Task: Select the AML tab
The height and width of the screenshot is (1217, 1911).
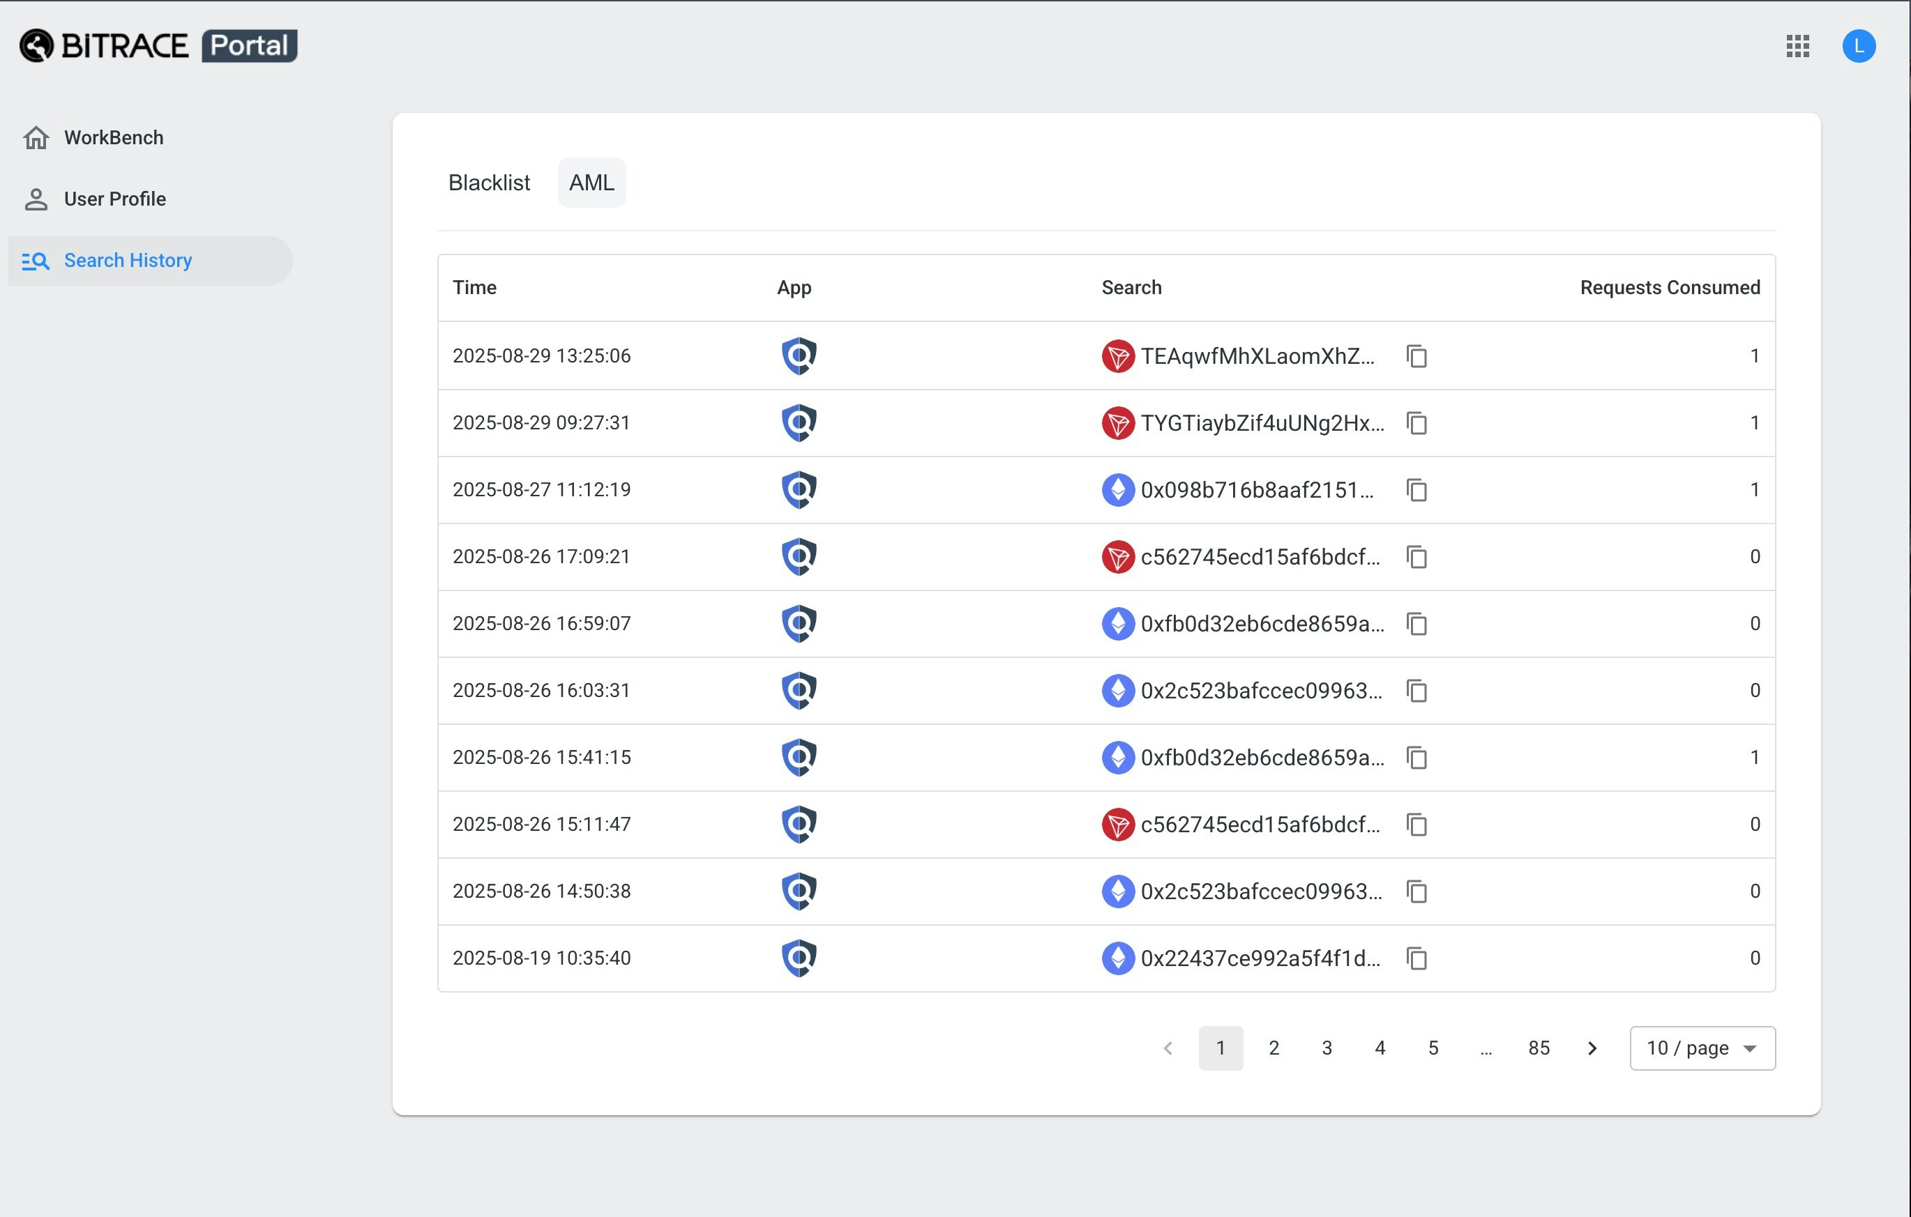Action: point(591,183)
